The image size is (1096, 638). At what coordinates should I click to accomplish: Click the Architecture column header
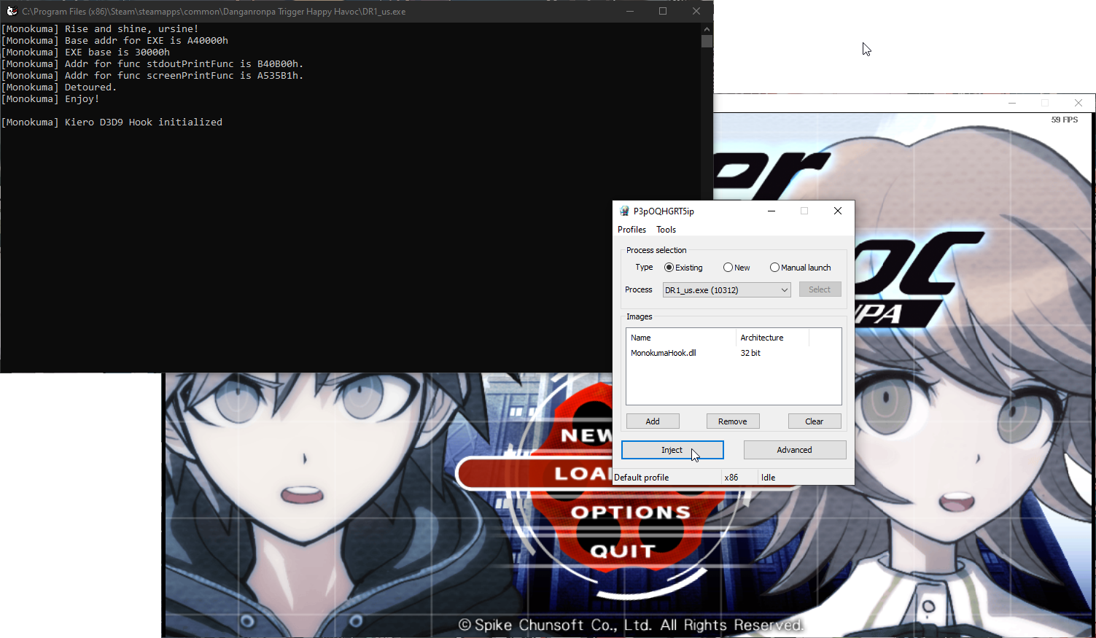[761, 337]
